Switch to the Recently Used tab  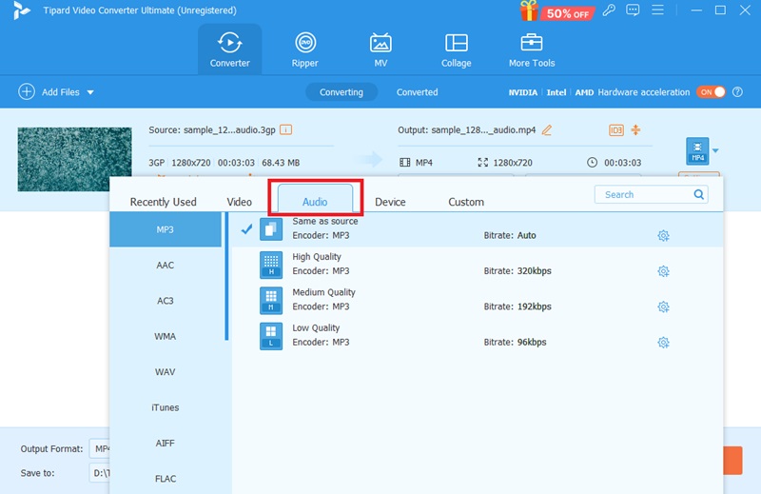tap(163, 202)
